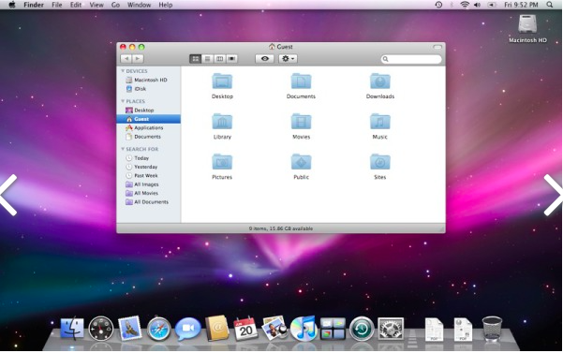Open iTunes from the Dock
Screen dimensions: 563x353
coord(304,329)
